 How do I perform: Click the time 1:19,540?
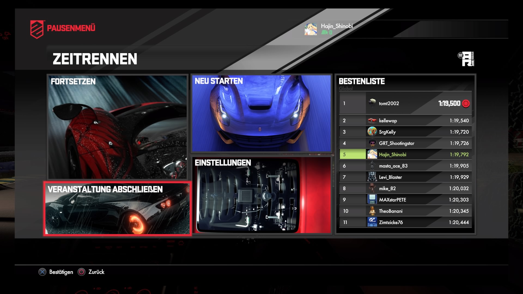(x=459, y=121)
